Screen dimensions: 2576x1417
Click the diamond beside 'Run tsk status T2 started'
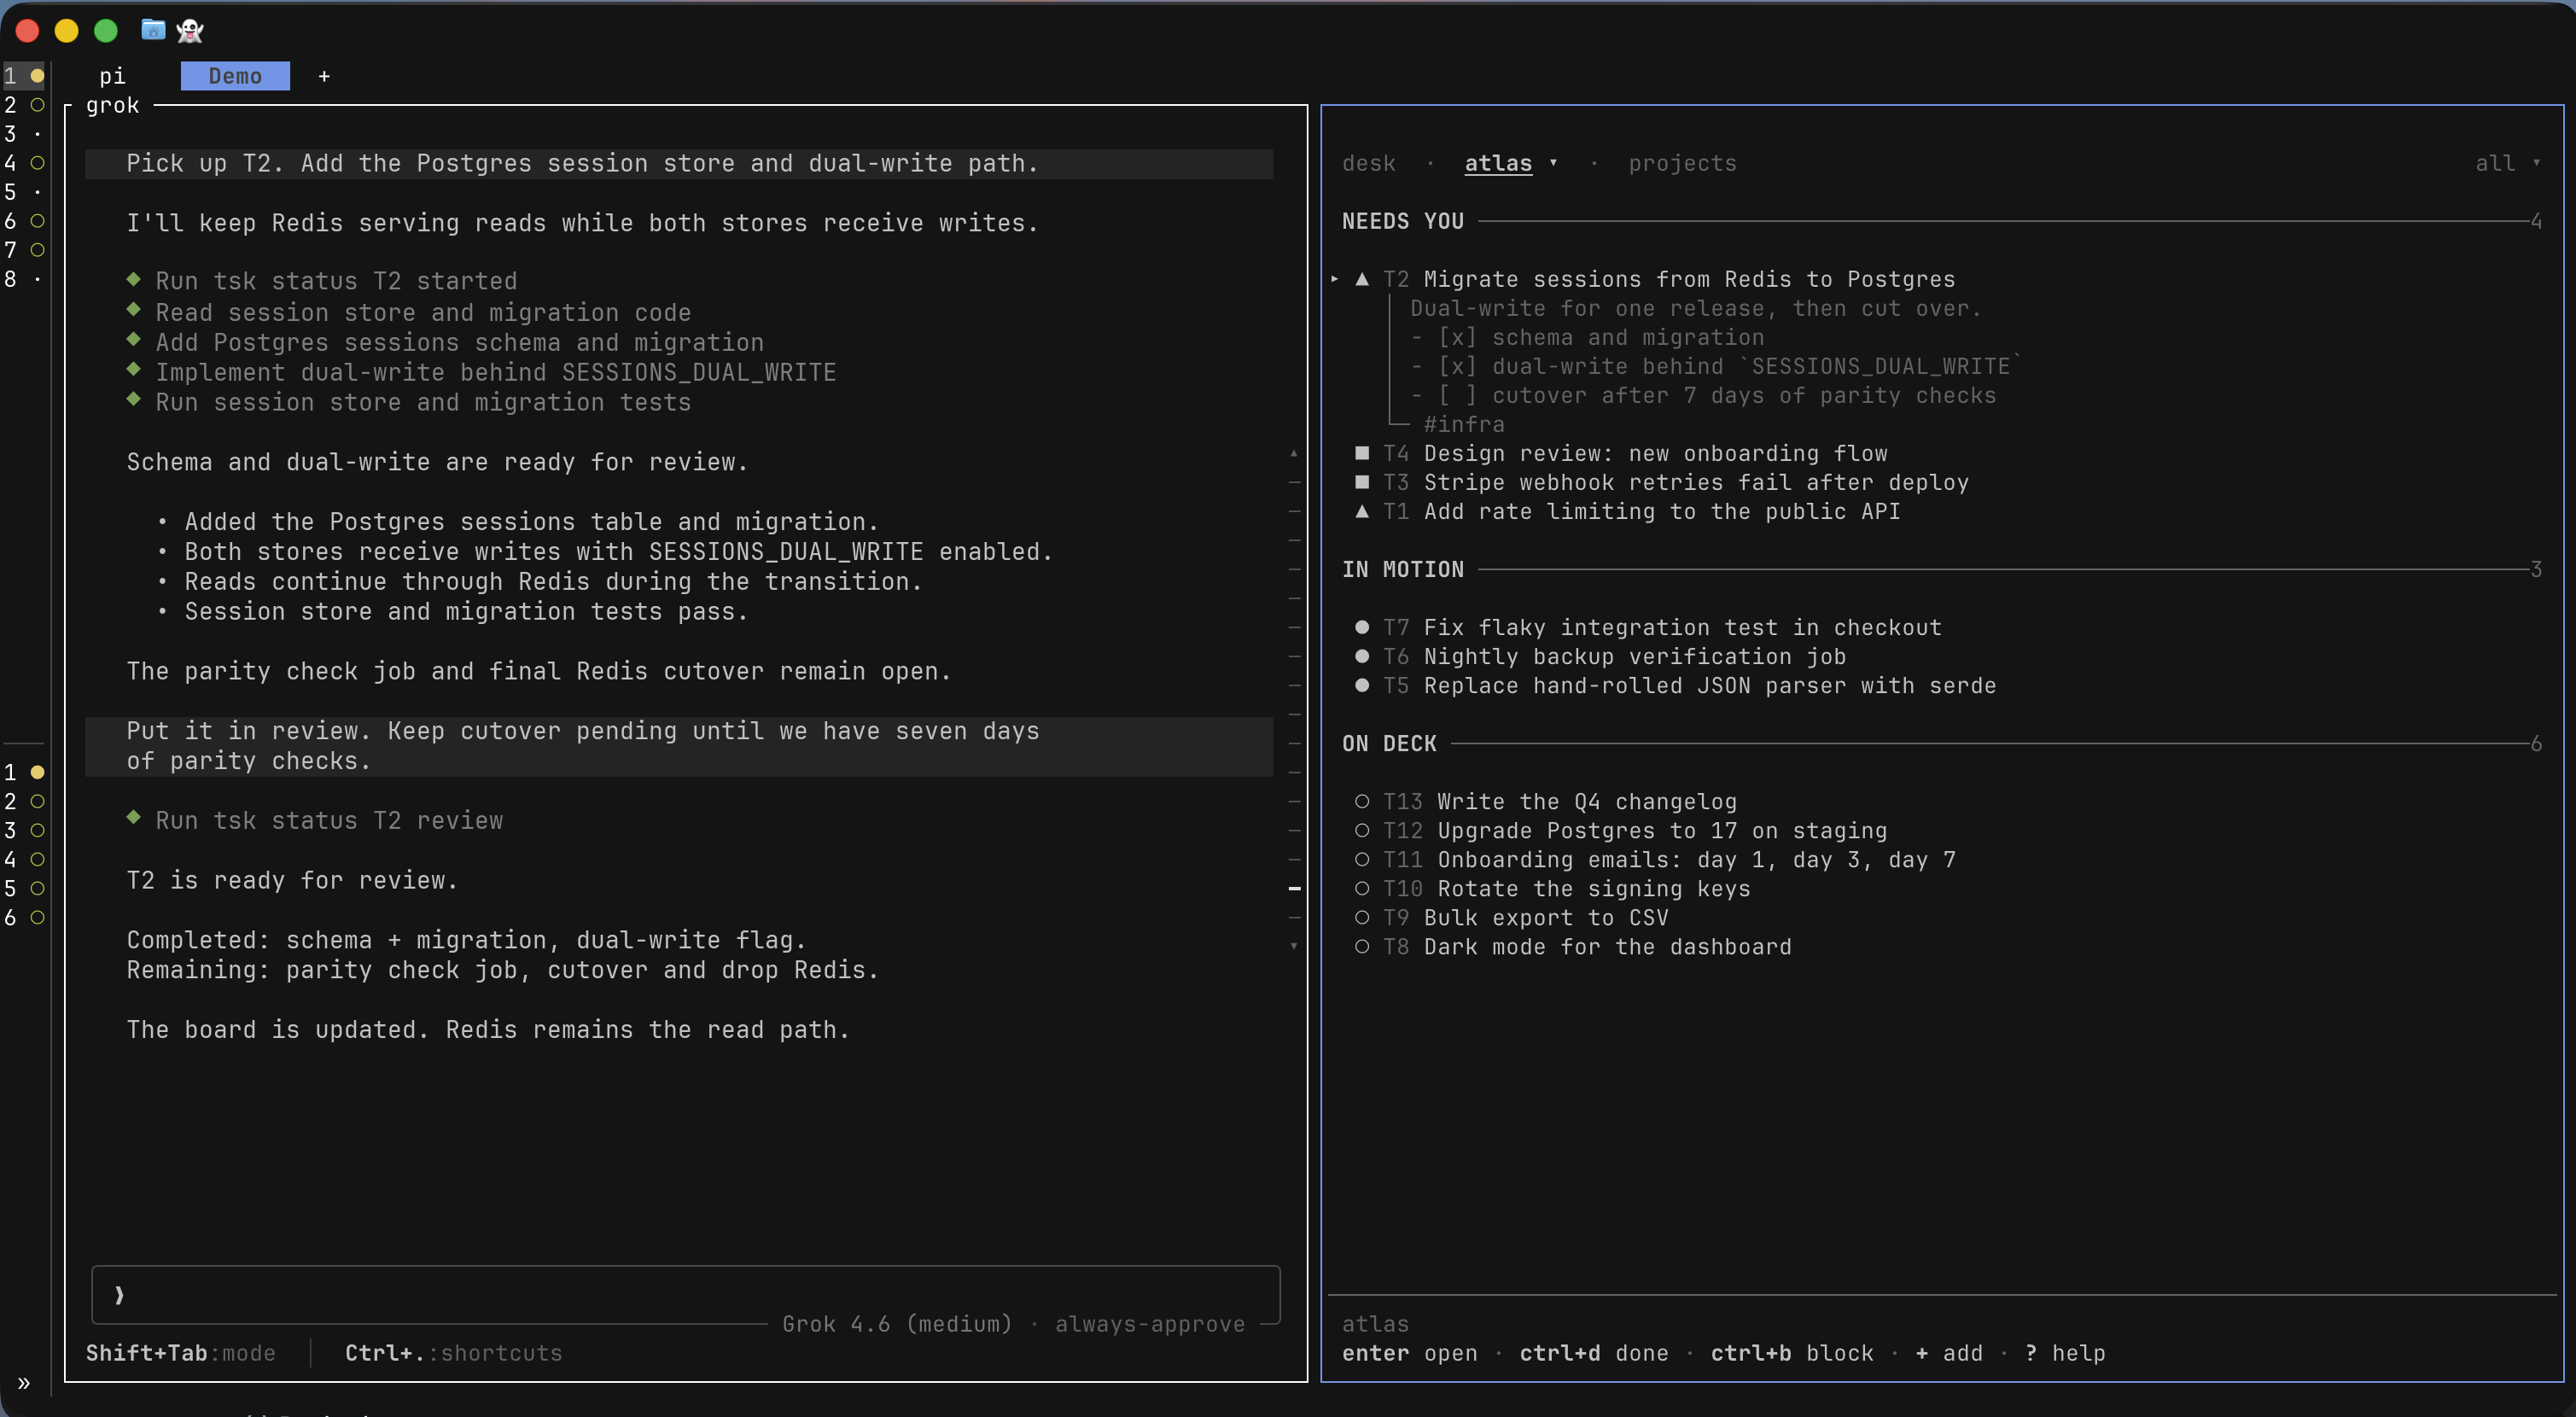[x=133, y=278]
